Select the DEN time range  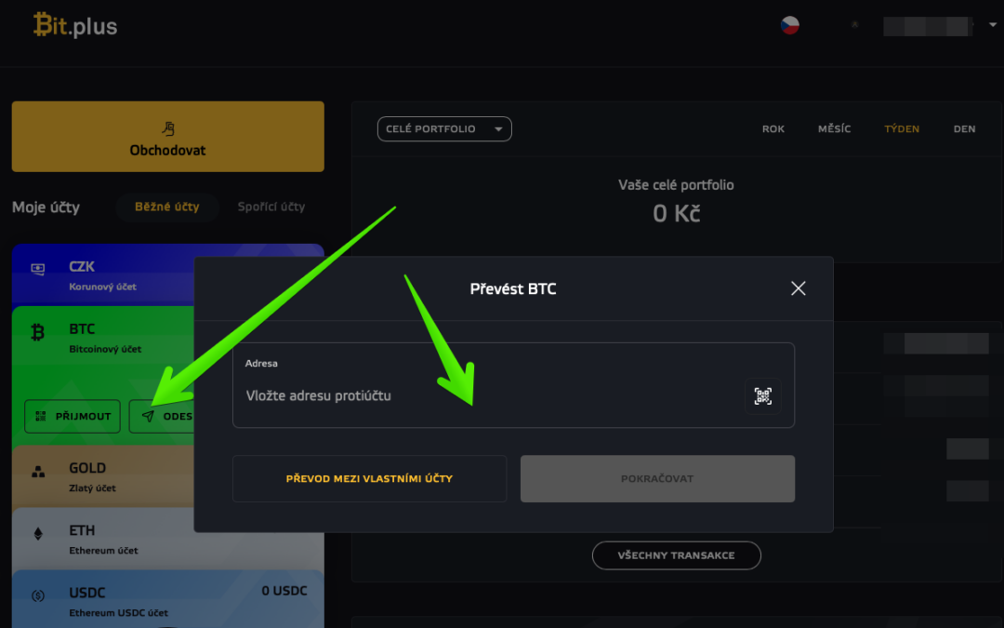pos(964,128)
